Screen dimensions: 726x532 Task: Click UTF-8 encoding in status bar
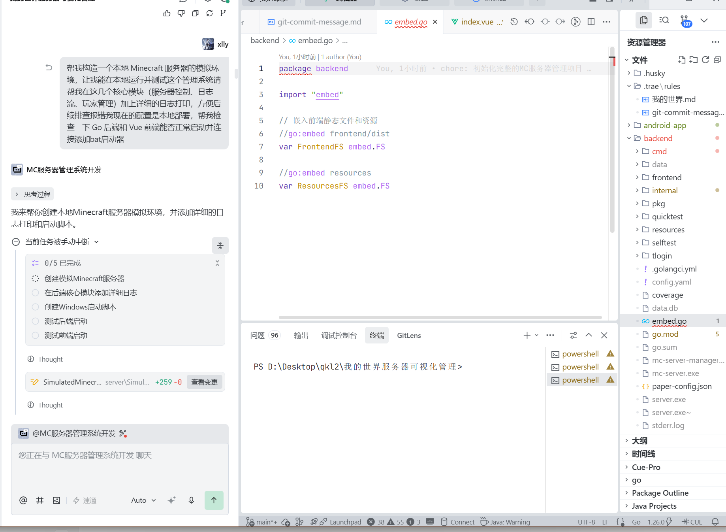point(586,522)
